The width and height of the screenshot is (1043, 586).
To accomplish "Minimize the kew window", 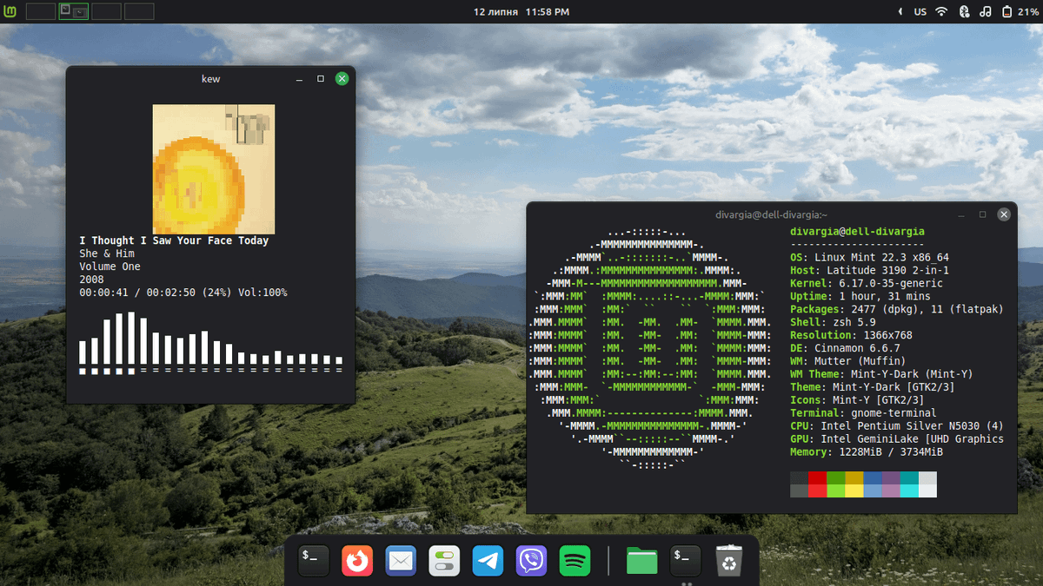I will pos(299,78).
